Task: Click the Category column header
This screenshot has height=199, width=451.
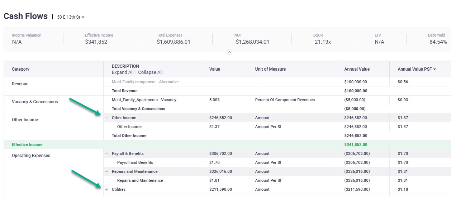Action: (x=21, y=69)
